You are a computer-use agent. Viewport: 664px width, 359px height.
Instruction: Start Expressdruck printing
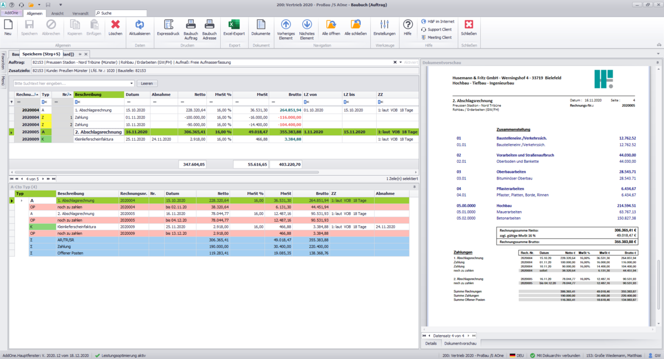pos(168,27)
